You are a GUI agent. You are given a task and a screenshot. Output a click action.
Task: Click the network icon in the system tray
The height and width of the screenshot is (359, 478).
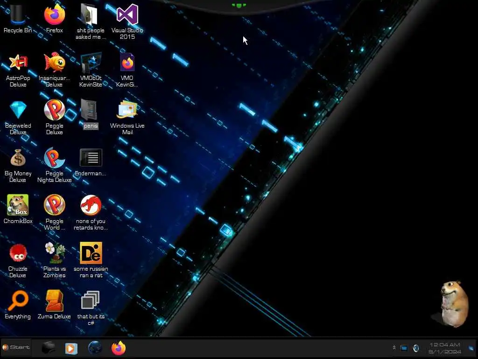coord(404,348)
